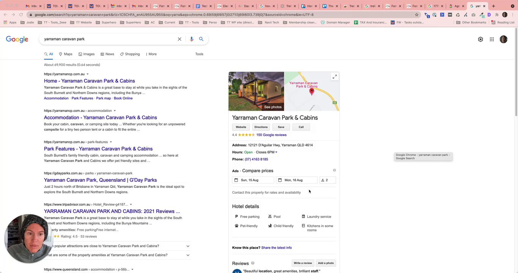This screenshot has height=273, width=518.
Task: Open Chrome extensions puzzle icon
Action: click(497, 15)
